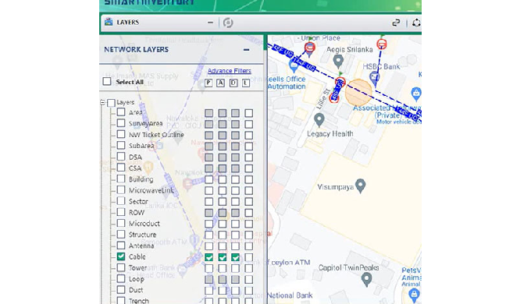Click the 'Sector' layer label

point(138,202)
